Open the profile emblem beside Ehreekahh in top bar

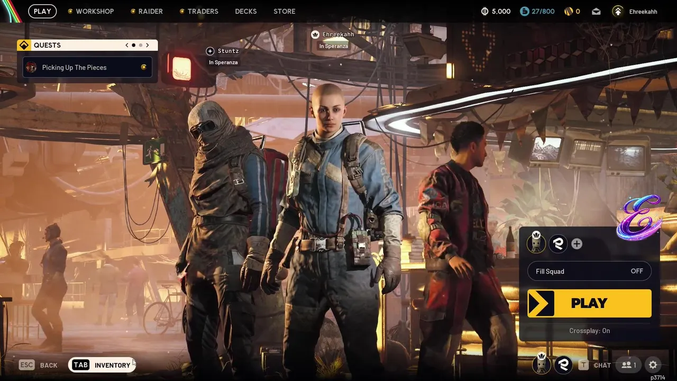coord(618,11)
